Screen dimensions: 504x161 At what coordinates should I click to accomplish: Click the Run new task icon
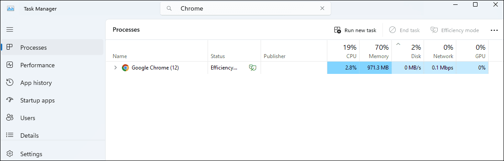point(337,30)
